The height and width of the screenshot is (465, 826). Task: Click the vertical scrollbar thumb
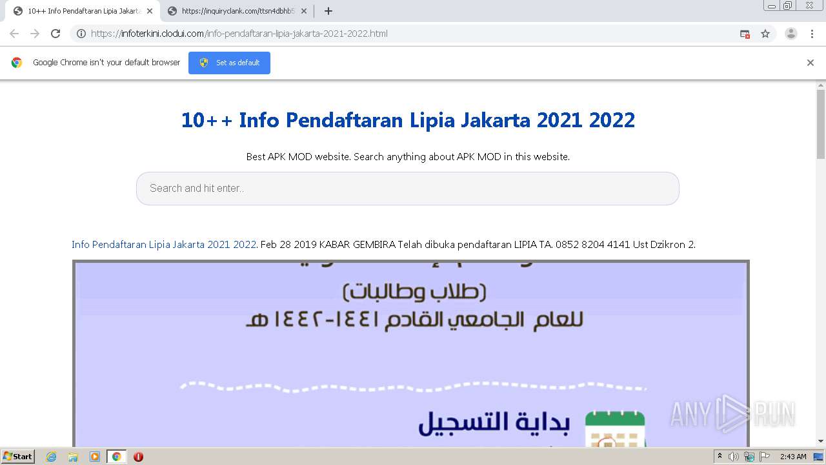[x=821, y=124]
